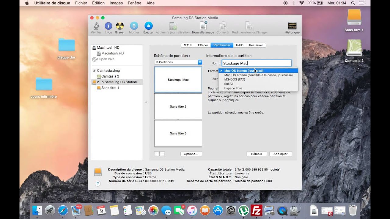Switch to the S.O.S tab
The width and height of the screenshot is (390, 219).
pos(188,45)
